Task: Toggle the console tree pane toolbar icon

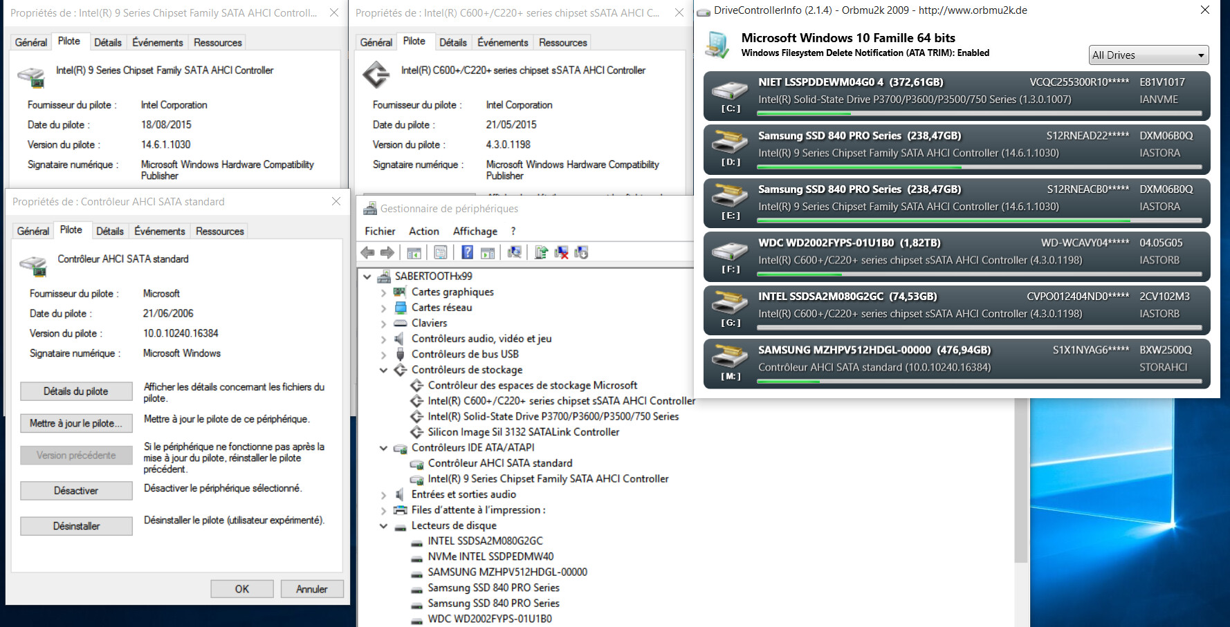Action: tap(414, 253)
